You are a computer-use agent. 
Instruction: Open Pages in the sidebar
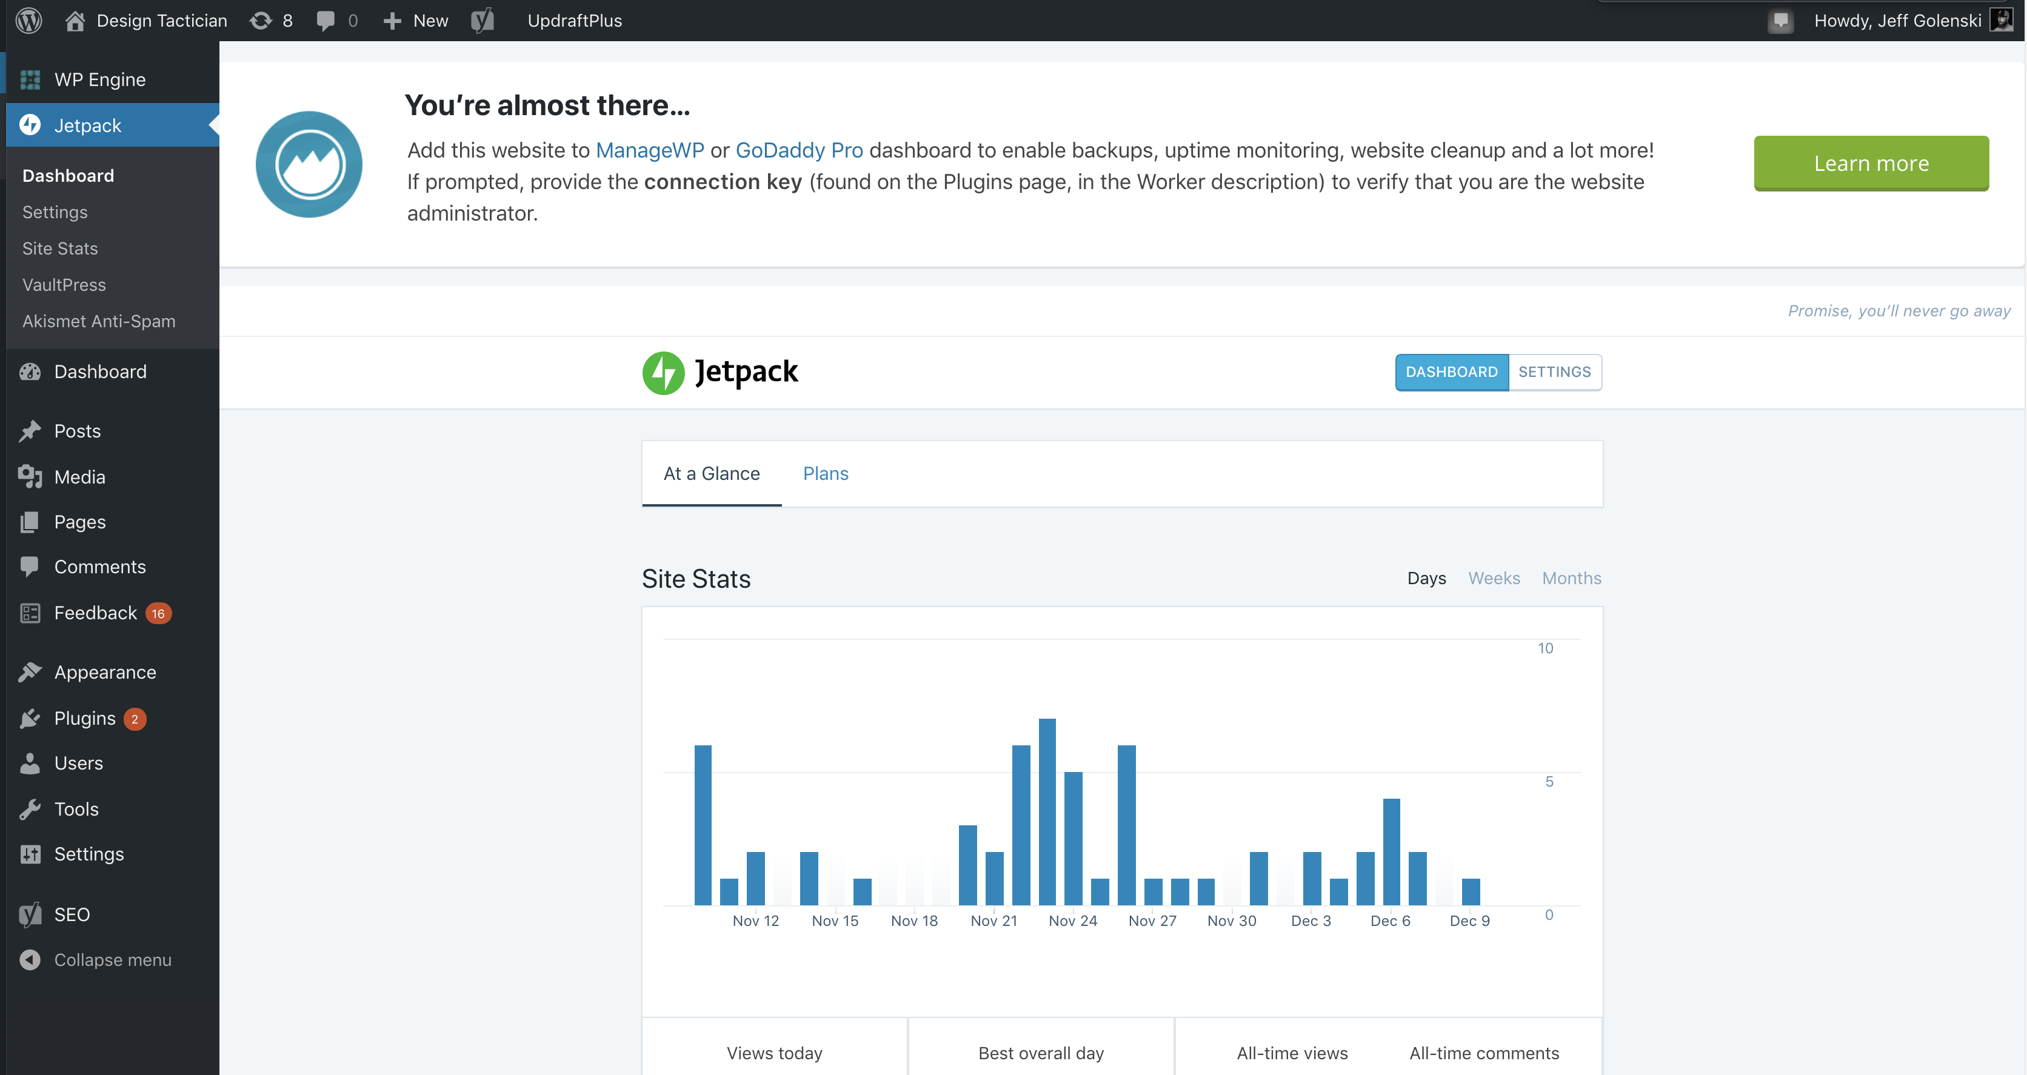pyautogui.click(x=79, y=522)
